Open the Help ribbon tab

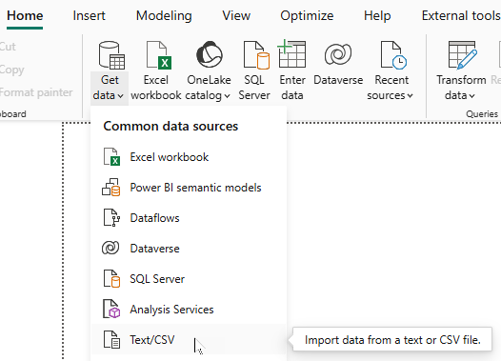click(377, 15)
